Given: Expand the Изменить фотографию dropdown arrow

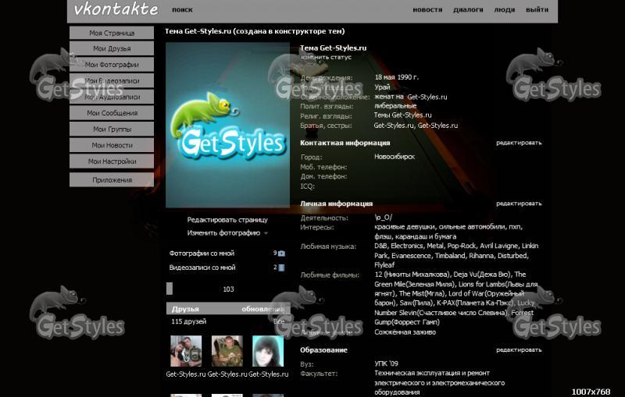Looking at the screenshot, I should click(266, 233).
